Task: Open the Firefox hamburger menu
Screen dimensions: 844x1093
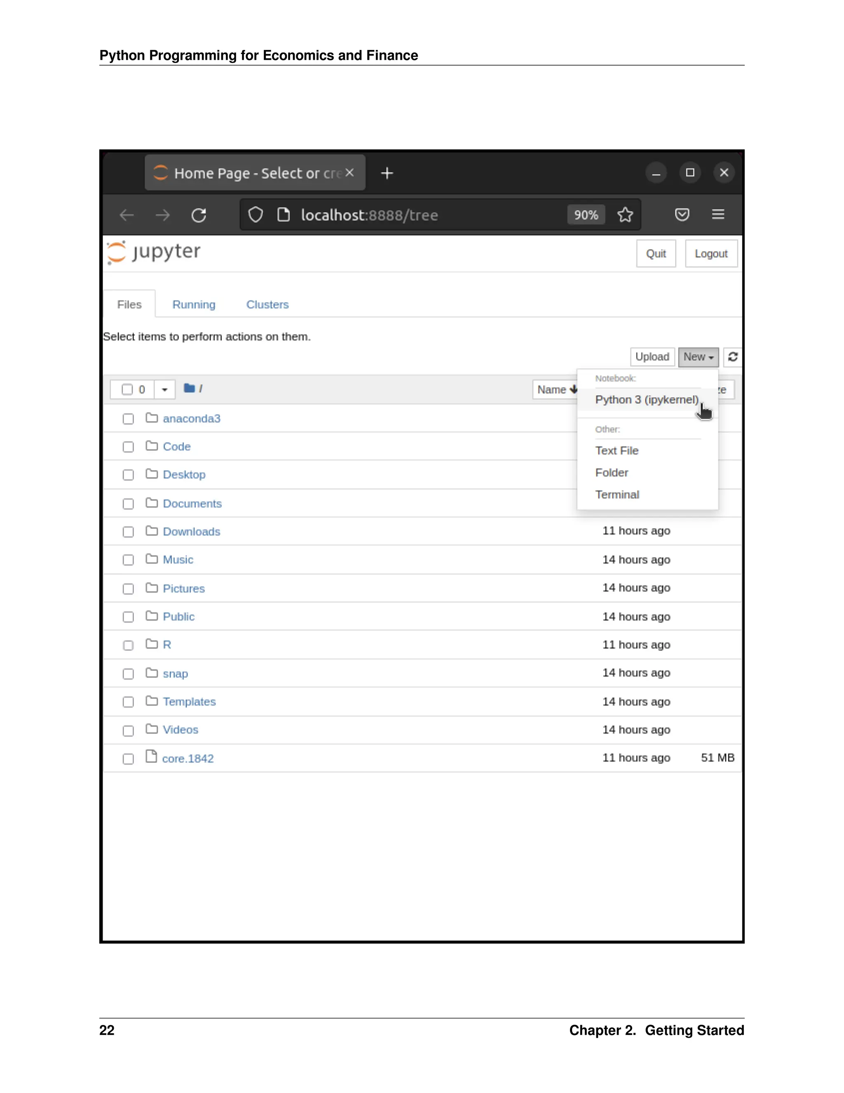Action: click(x=718, y=215)
